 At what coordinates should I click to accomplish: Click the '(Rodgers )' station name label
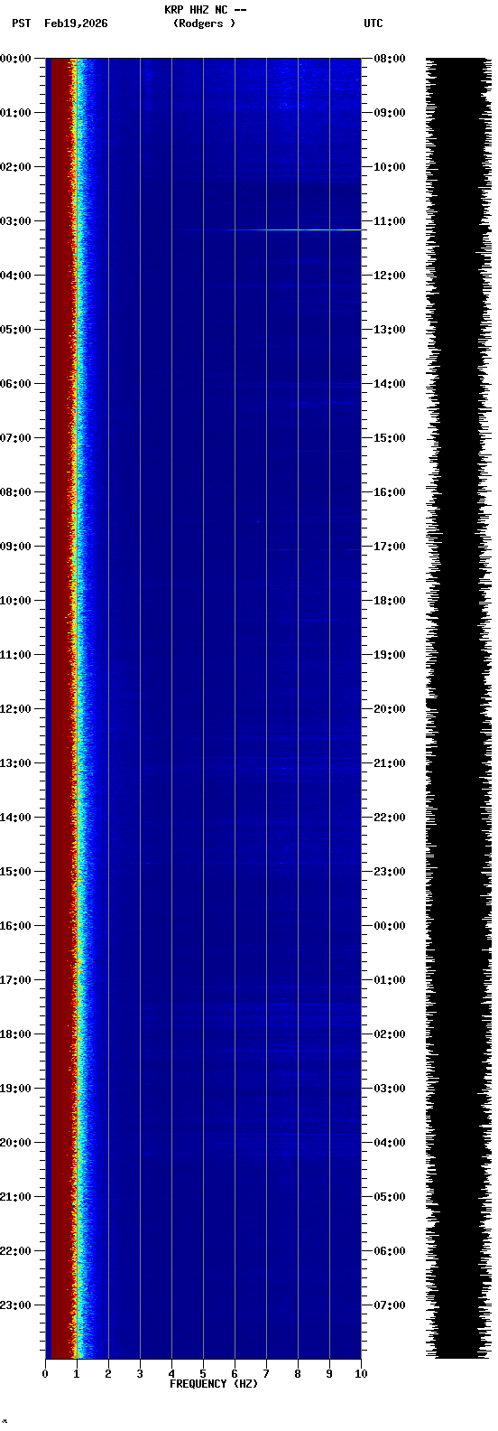[x=204, y=23]
